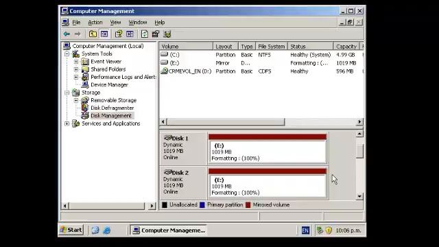Click the Device Manager icon
Screen dimensions: 439x247
[85, 84]
